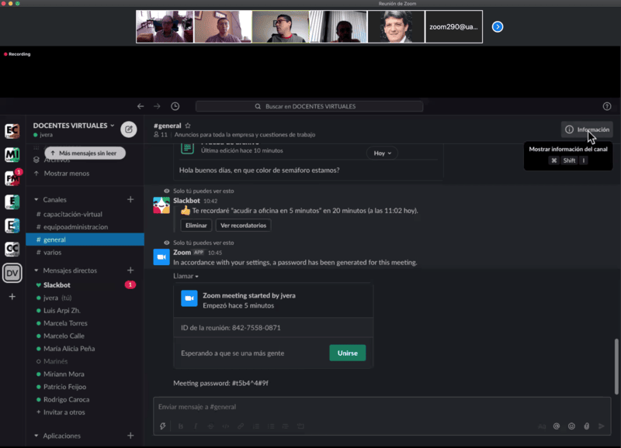Search in DOCENTES VIRTUALES
621x448 pixels.
[x=309, y=106]
